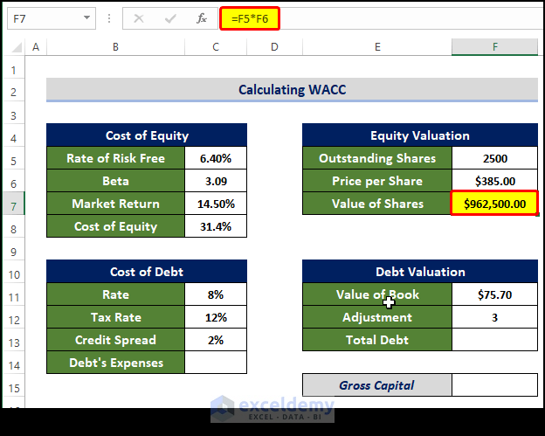The height and width of the screenshot is (436, 545).
Task: Select the $385.00 cell
Action: coord(495,181)
